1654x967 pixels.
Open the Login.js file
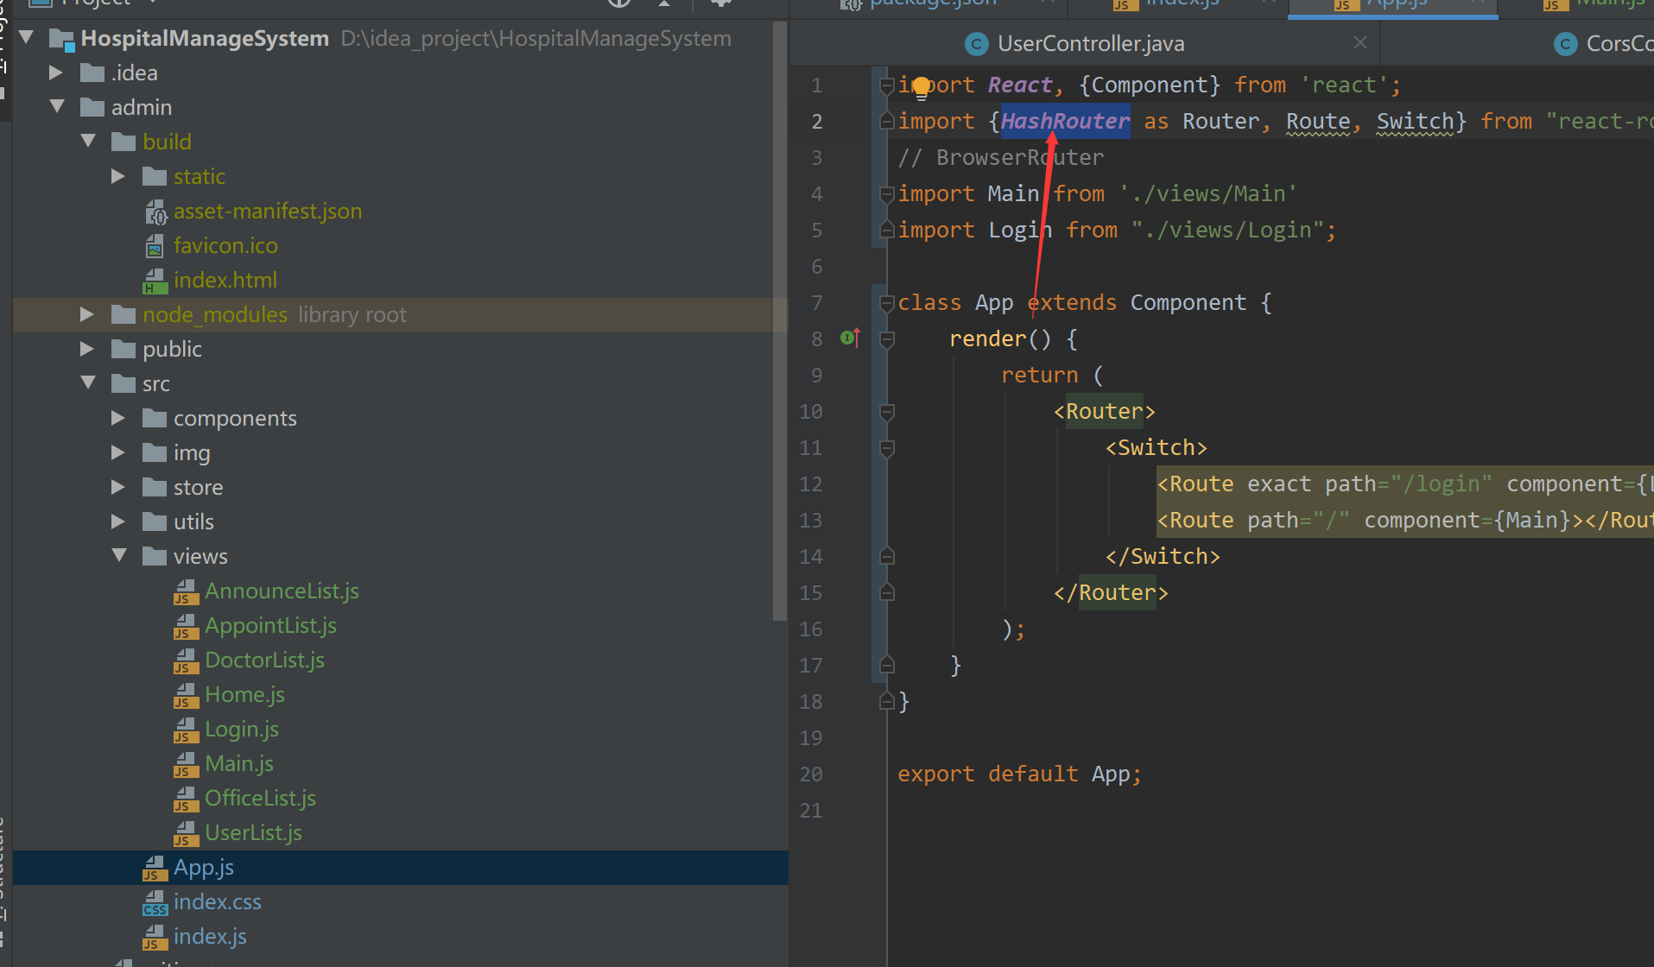click(x=241, y=729)
